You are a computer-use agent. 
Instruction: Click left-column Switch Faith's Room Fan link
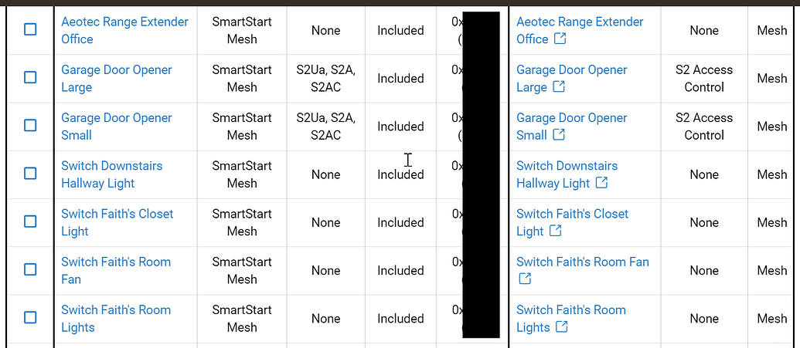coord(116,271)
